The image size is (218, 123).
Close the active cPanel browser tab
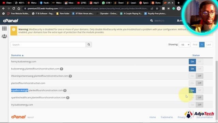point(173,3)
